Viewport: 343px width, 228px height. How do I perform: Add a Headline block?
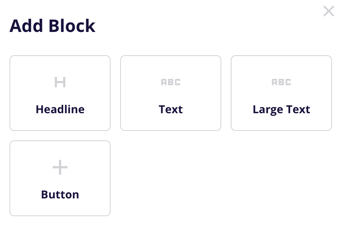pyautogui.click(x=60, y=93)
